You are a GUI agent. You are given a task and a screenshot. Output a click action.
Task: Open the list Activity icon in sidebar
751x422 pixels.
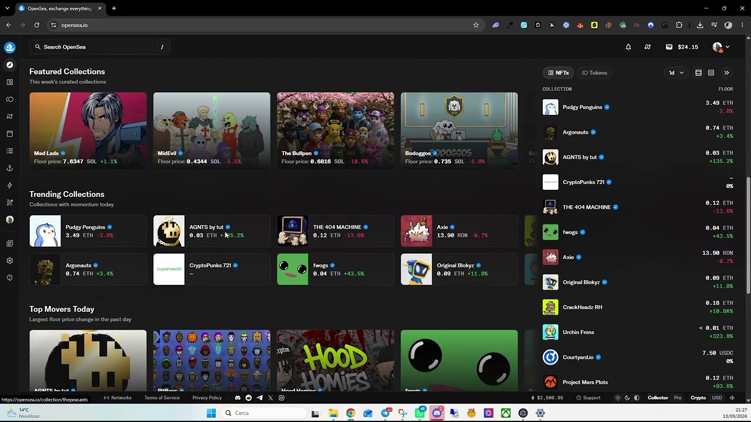click(x=9, y=151)
